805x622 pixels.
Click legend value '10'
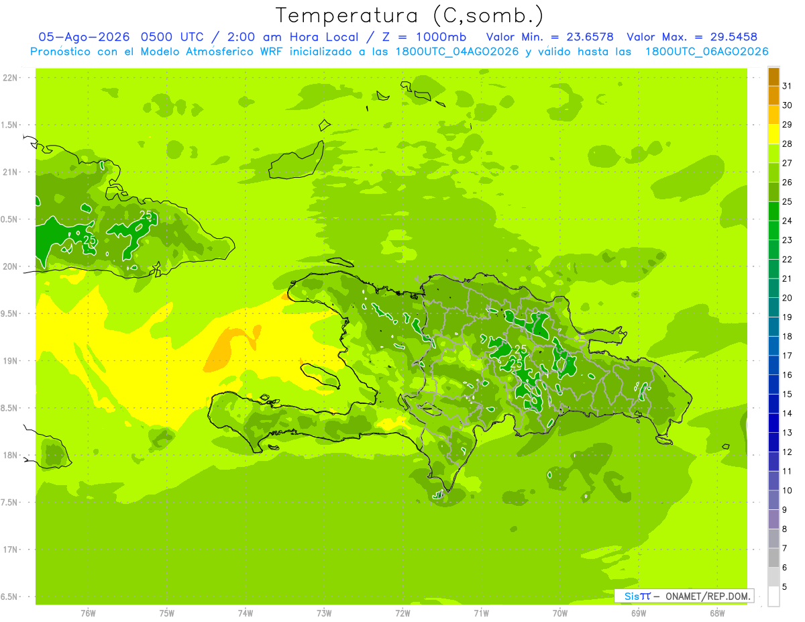click(x=788, y=490)
